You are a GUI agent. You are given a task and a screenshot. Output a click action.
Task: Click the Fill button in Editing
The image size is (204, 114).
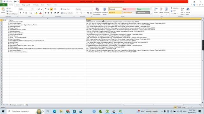point(173,11)
